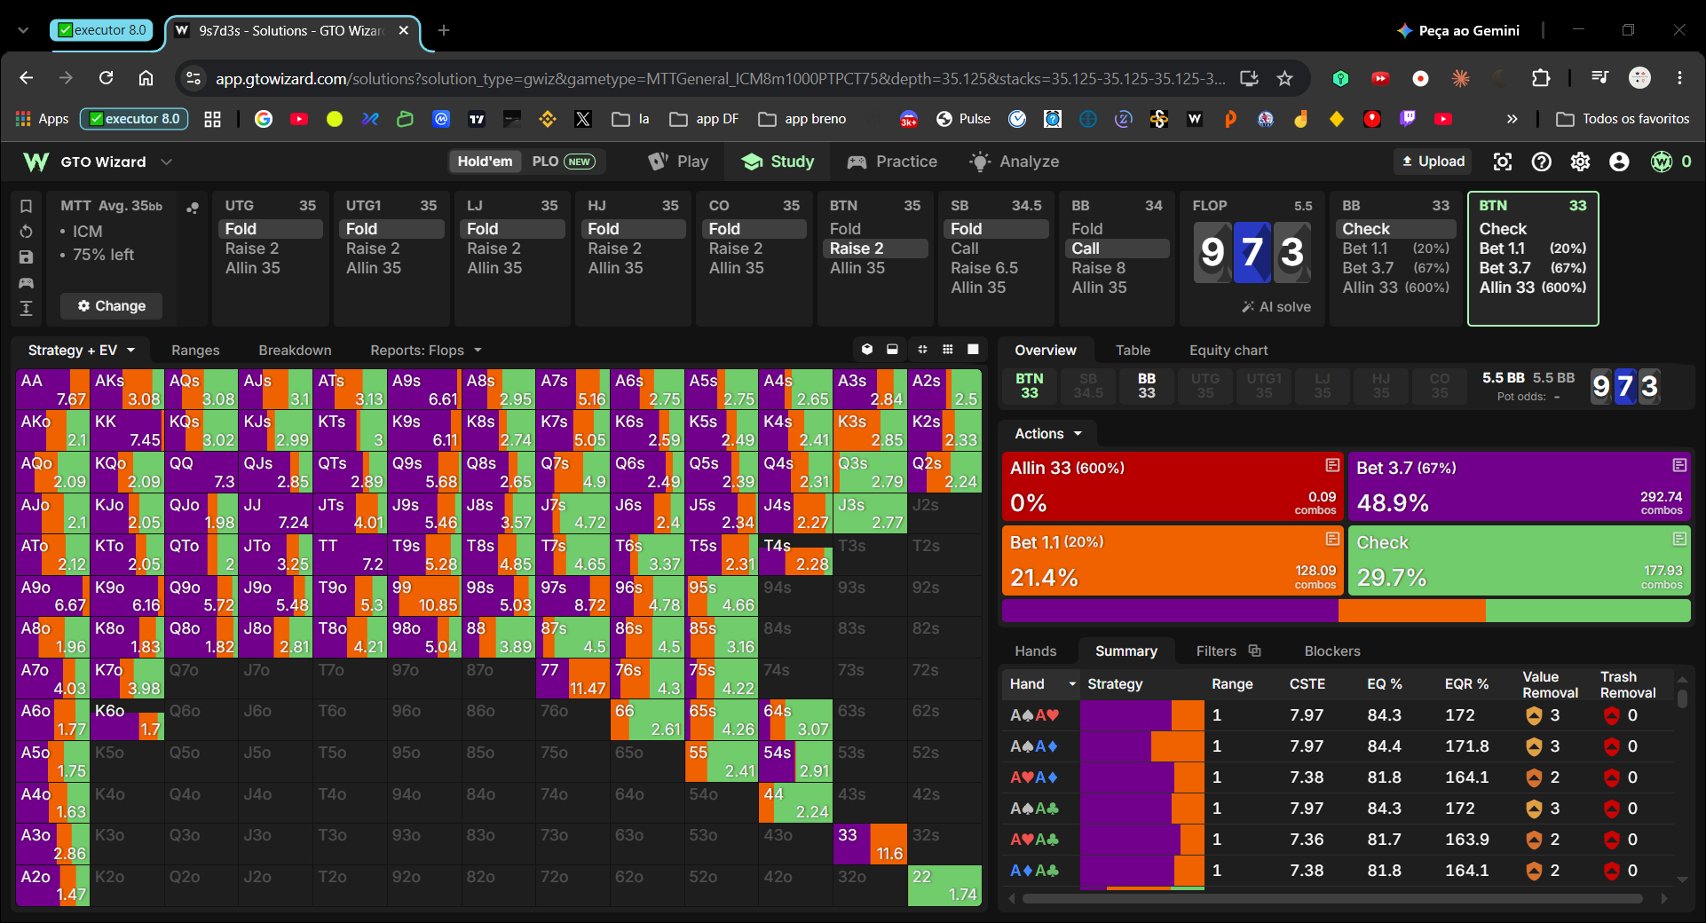Viewport: 1706px width, 923px height.
Task: Select BTN position in Overview
Action: pyautogui.click(x=1029, y=386)
